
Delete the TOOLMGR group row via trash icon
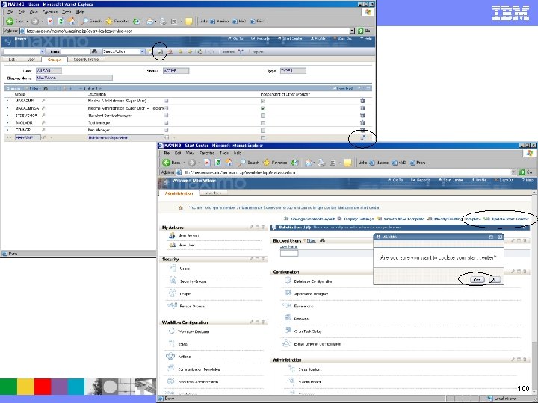(x=362, y=122)
